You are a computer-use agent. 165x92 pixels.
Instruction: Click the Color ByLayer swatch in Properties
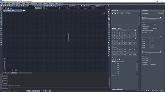[x=150, y=20]
